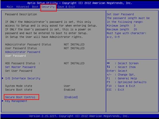Image resolution: width=159 pixels, height=119 pixels.
Task: Expand the Key Management arrow
Action: (3, 101)
